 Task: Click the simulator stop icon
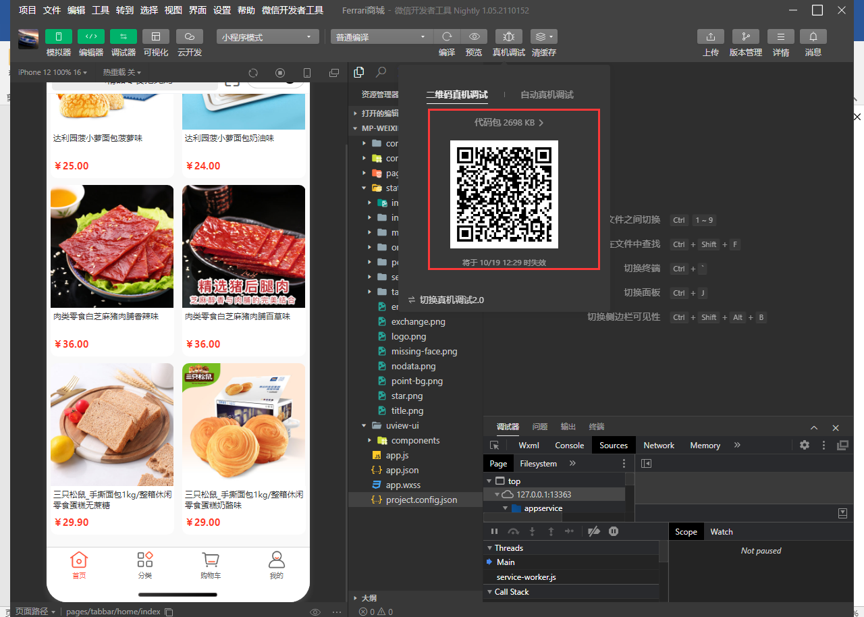tap(280, 73)
